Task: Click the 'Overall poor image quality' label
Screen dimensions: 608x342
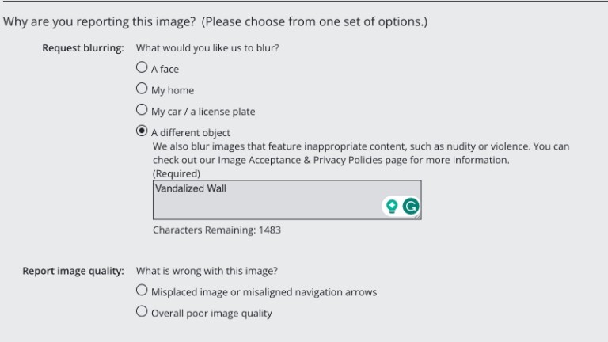Action: (211, 313)
